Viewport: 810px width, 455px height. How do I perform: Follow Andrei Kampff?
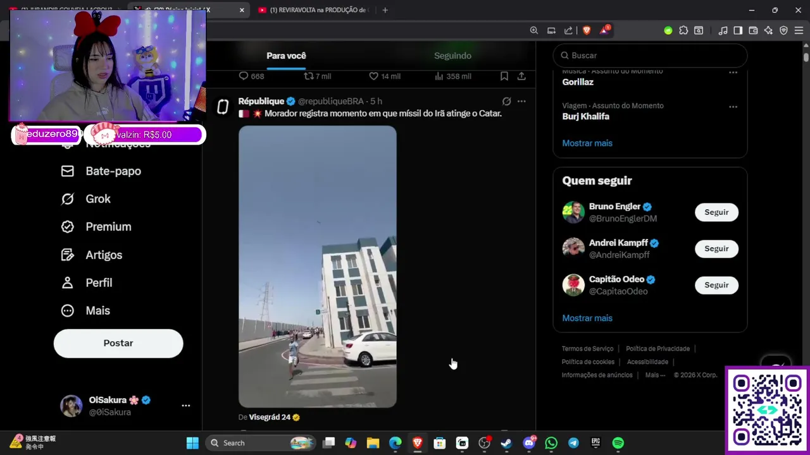point(716,248)
